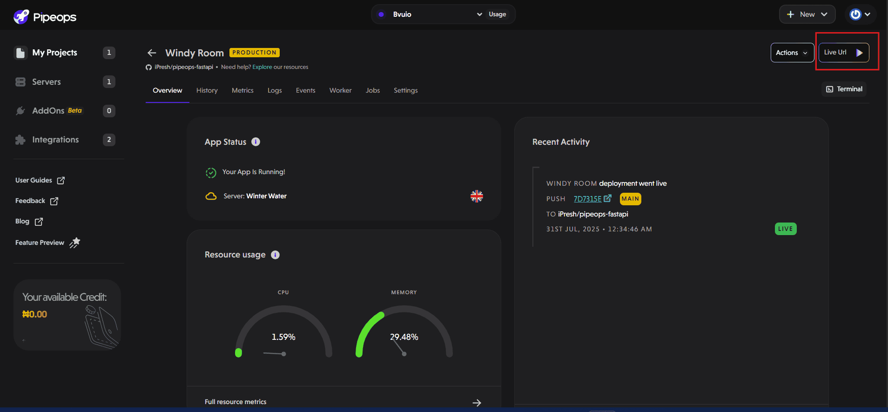Open the User Guides external link
The height and width of the screenshot is (412, 888).
[40, 180]
